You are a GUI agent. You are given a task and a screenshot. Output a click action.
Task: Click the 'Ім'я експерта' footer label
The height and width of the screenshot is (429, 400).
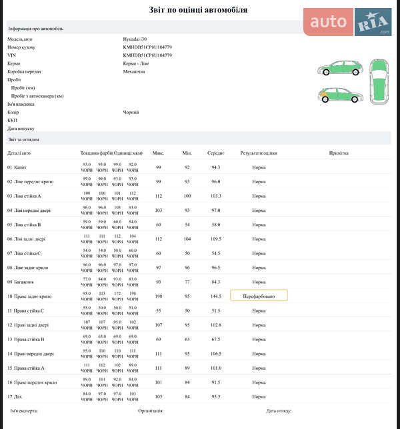[24, 411]
